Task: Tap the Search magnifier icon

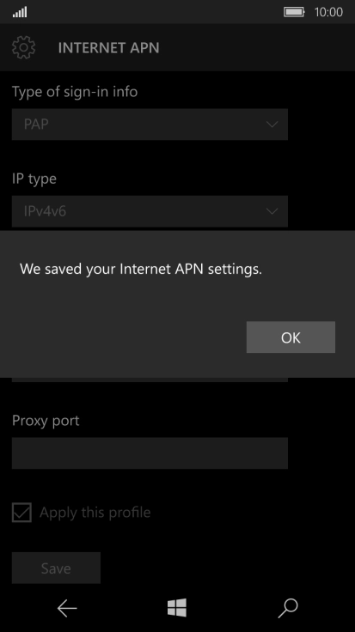Action: 288,608
